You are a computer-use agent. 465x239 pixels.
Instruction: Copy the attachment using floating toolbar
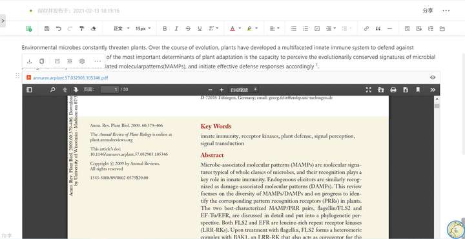pos(42,61)
